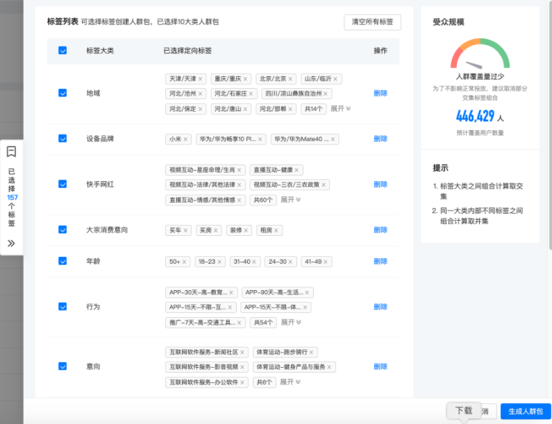Delete the 意向 category row
The height and width of the screenshot is (424, 552).
[x=380, y=366]
